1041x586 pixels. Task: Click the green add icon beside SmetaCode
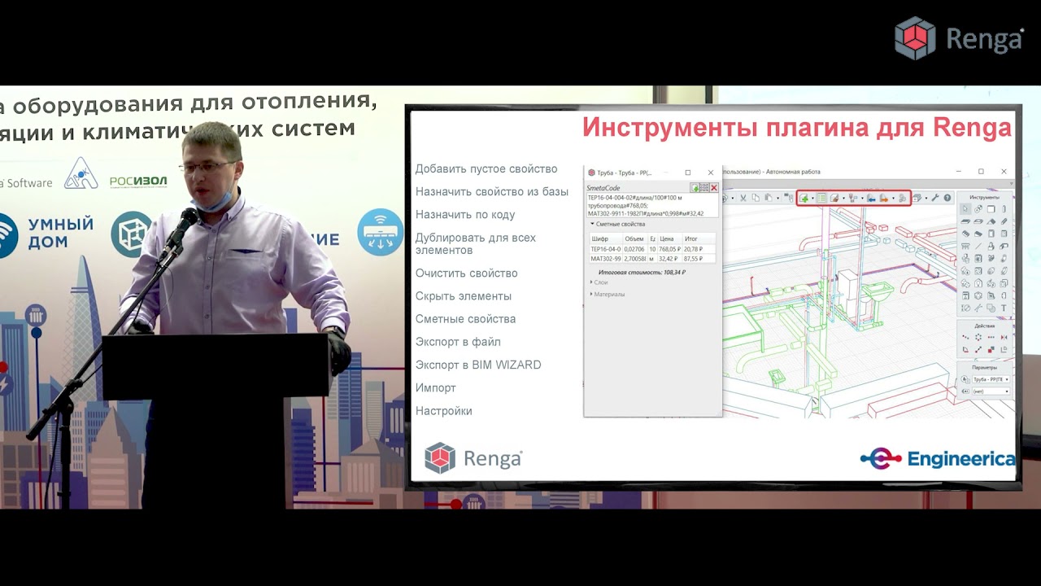pyautogui.click(x=695, y=188)
